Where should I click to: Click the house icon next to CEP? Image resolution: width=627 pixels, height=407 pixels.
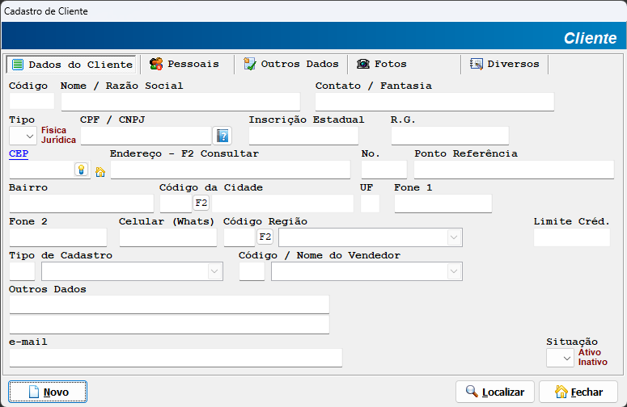100,171
